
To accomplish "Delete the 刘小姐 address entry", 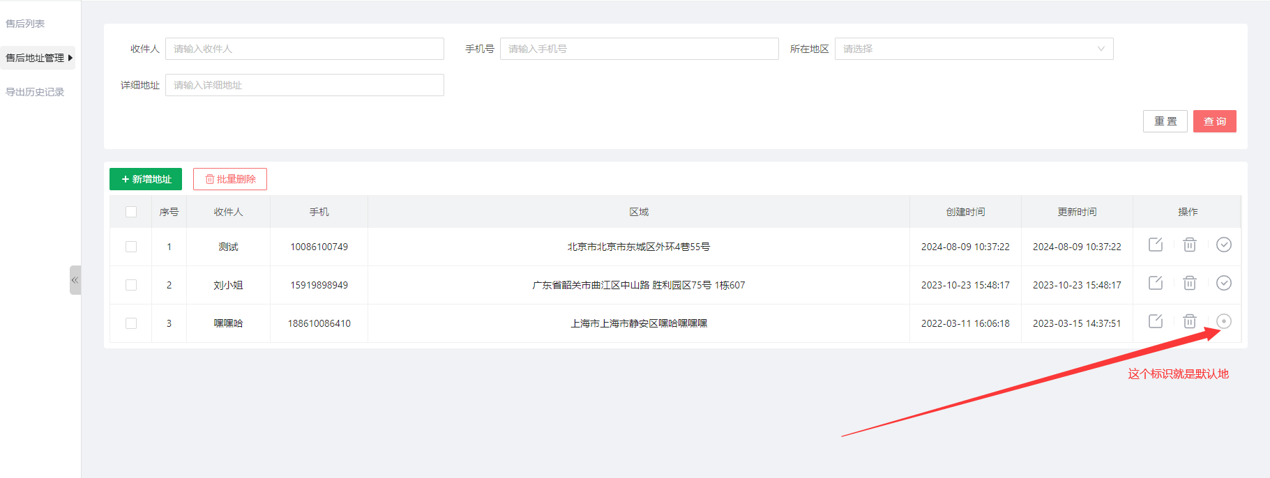I will [1190, 283].
